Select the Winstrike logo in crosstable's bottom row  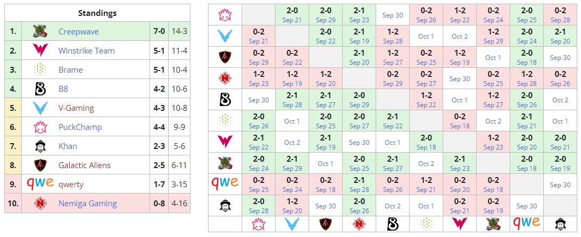459,223
